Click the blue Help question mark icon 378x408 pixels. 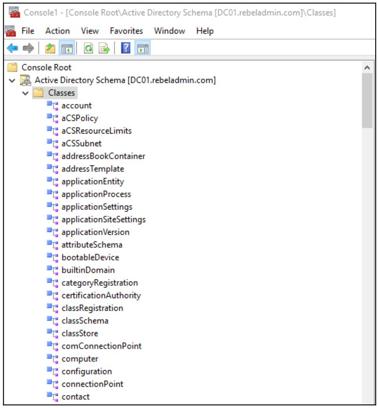pos(125,48)
